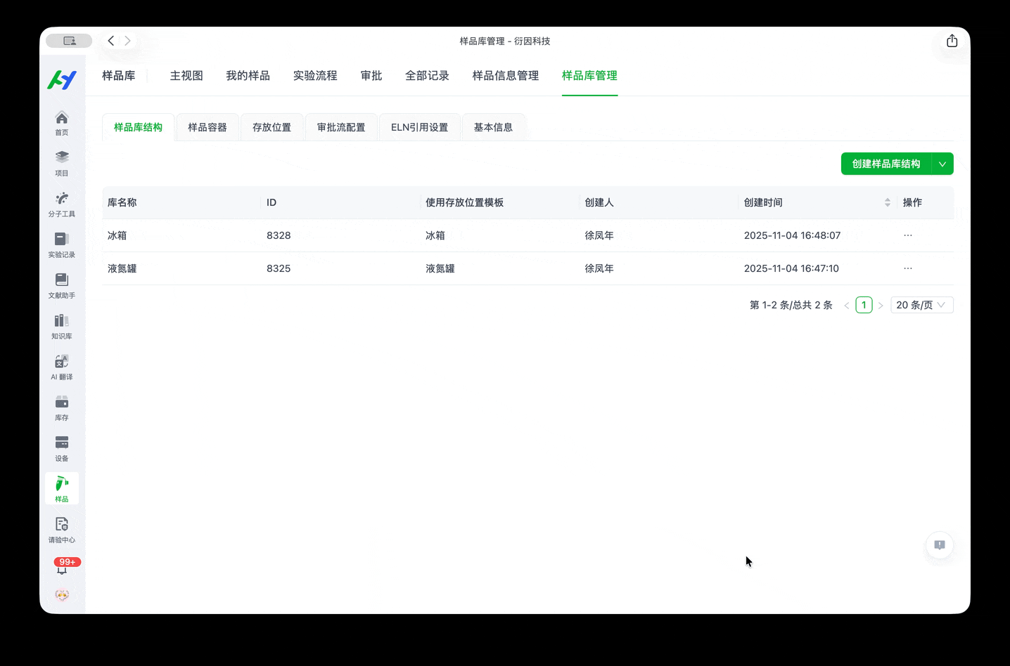
Task: Open the 设备 equipment icon
Action: (x=62, y=448)
